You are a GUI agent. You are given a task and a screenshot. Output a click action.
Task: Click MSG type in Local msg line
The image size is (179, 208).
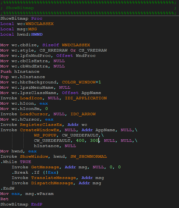[32, 29]
